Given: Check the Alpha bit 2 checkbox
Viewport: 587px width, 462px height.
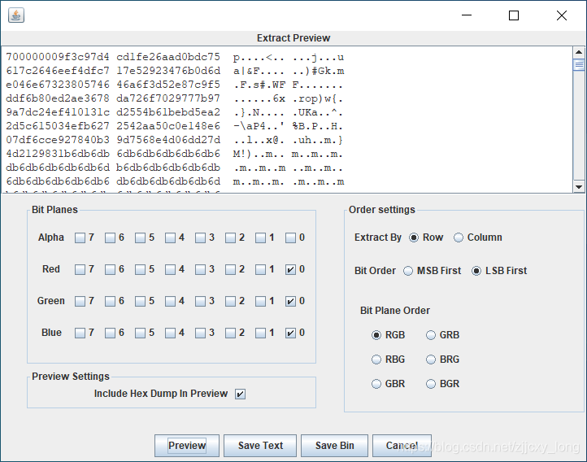Looking at the screenshot, I should [x=230, y=238].
